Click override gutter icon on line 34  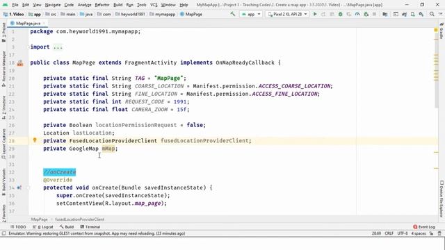pos(19,187)
